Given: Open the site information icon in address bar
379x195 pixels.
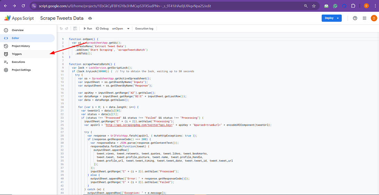Looking at the screenshot, I should tap(34, 6).
